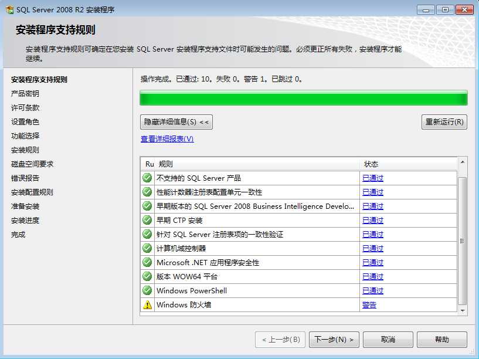Click the scroll down arrow of rules list
The height and width of the screenshot is (359, 479).
click(462, 311)
